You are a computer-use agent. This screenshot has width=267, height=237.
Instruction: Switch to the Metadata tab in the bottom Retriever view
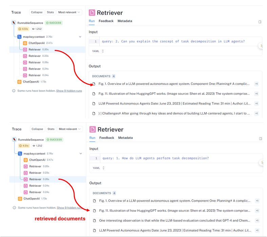(x=125, y=138)
